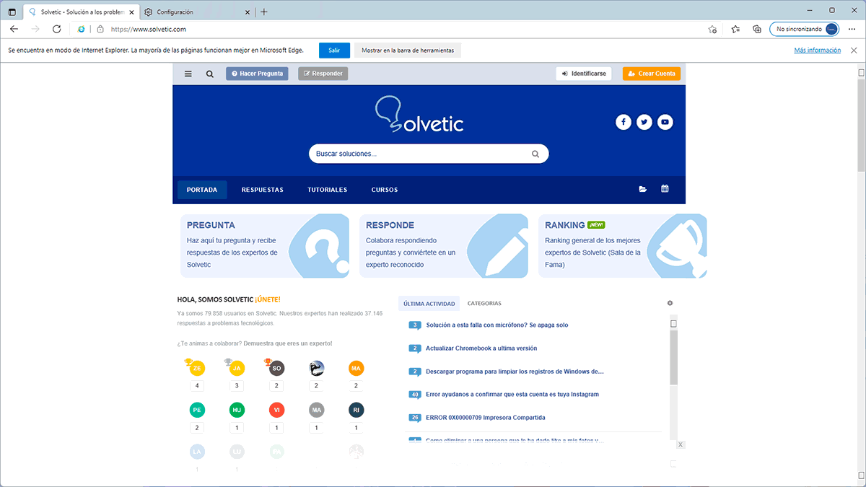Open Solvetic's Facebook page icon
Screen dimensions: 866x487
624,122
